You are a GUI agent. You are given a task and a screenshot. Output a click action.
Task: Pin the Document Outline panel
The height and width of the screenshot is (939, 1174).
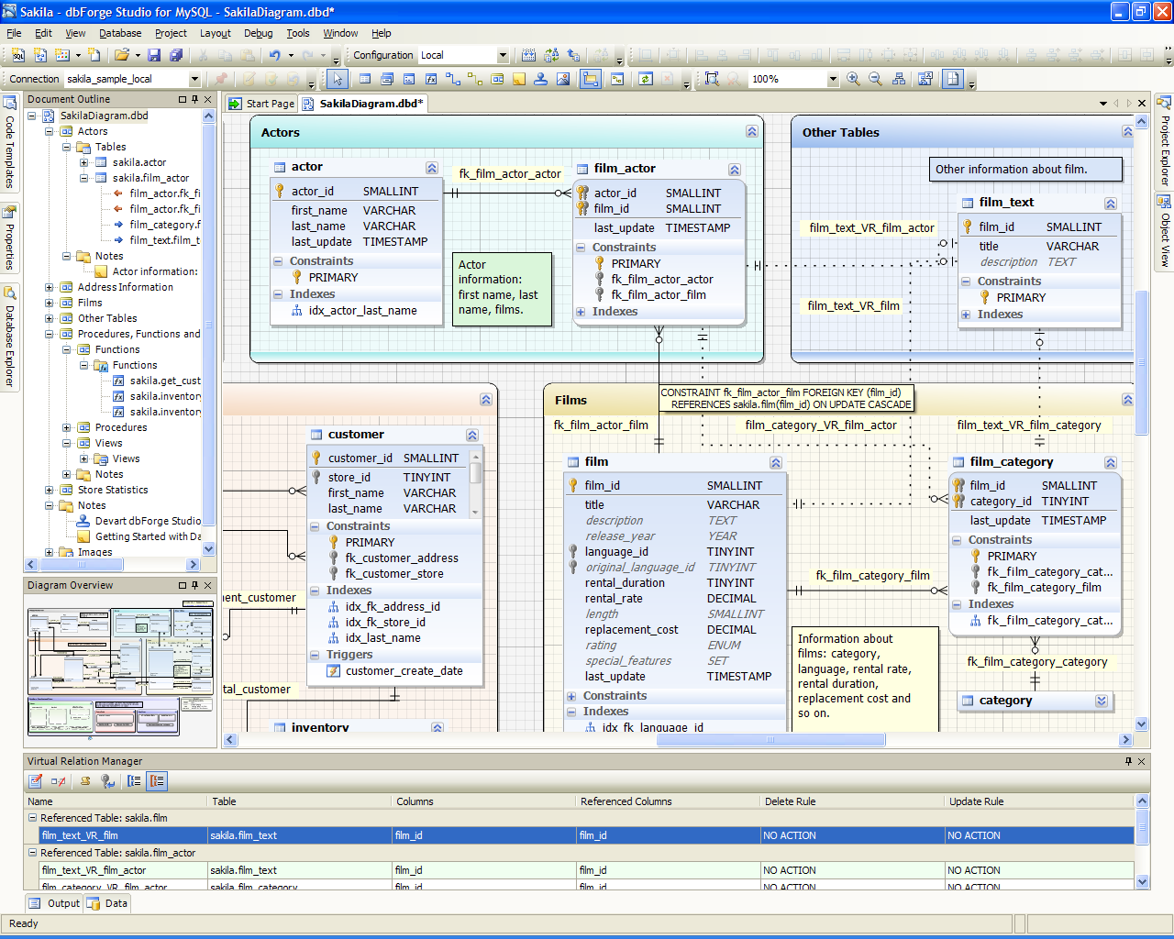[x=194, y=99]
